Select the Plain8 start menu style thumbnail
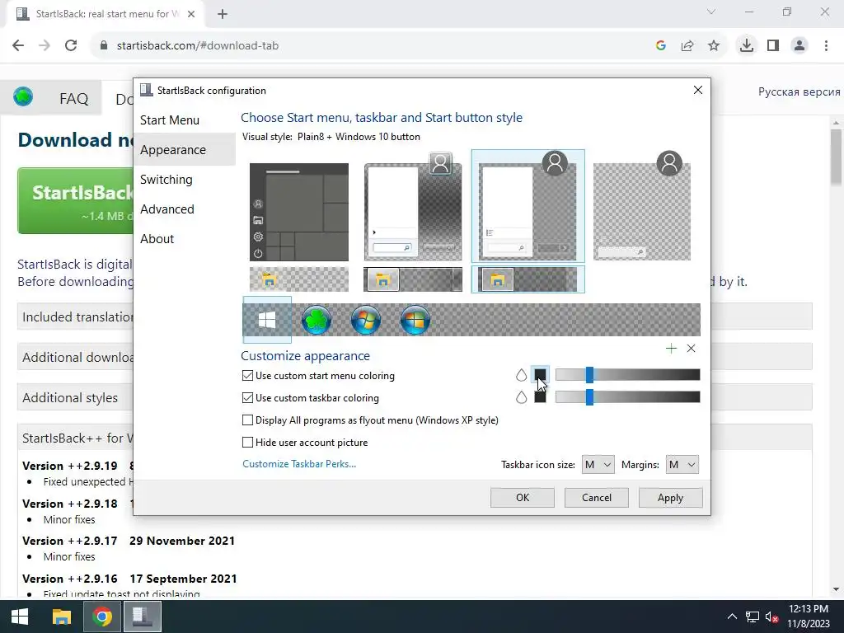The image size is (844, 633). click(x=527, y=206)
